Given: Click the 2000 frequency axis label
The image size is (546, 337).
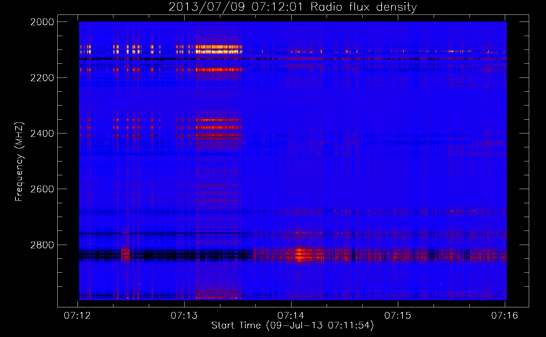Looking at the screenshot, I should (x=42, y=22).
